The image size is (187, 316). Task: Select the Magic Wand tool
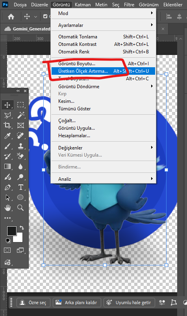pos(20,115)
